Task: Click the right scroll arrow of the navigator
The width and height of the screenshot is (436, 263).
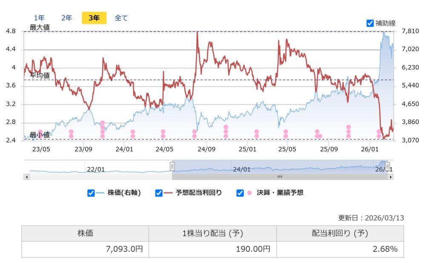Action: [390, 177]
